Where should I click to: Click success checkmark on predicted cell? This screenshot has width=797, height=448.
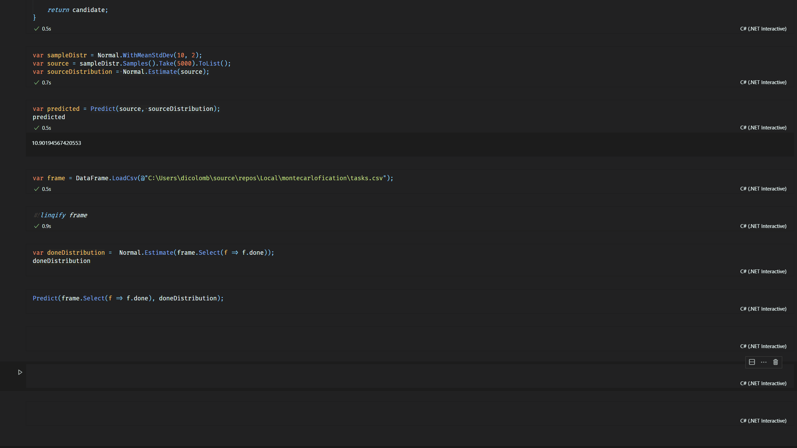point(36,128)
